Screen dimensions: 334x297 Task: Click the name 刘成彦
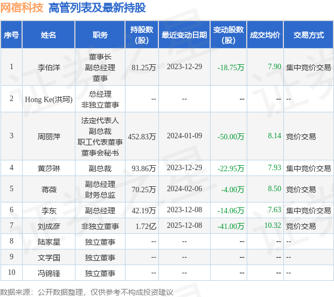click(x=49, y=226)
